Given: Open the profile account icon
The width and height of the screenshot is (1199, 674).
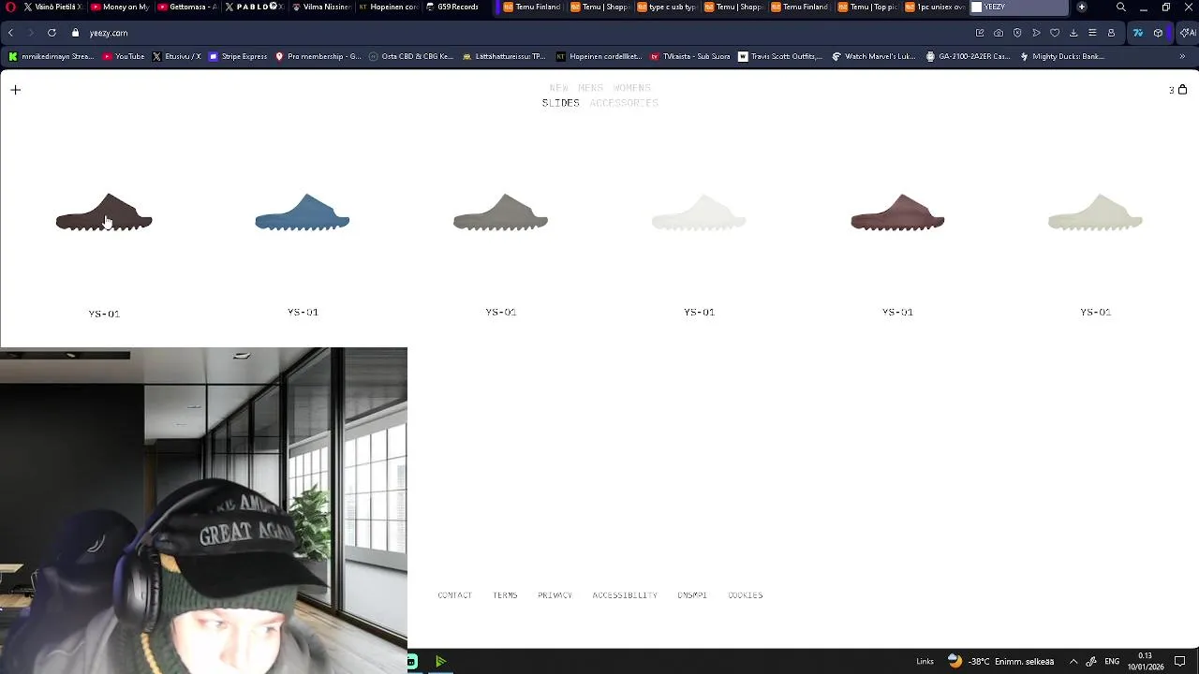Looking at the screenshot, I should pos(1111,33).
